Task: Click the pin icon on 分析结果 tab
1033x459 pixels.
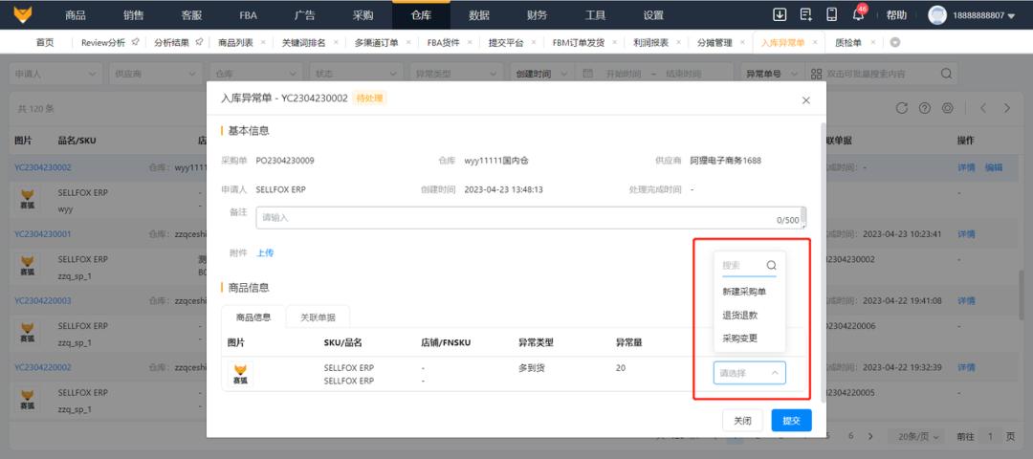Action: coord(198,42)
